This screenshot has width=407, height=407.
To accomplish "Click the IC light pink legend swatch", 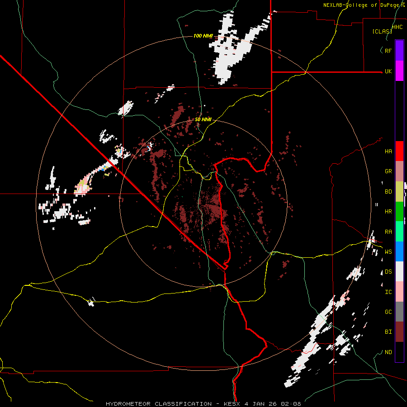I will click(399, 292).
